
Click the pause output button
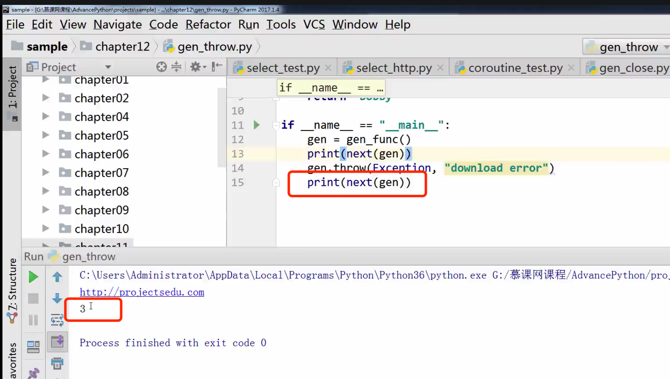(33, 320)
